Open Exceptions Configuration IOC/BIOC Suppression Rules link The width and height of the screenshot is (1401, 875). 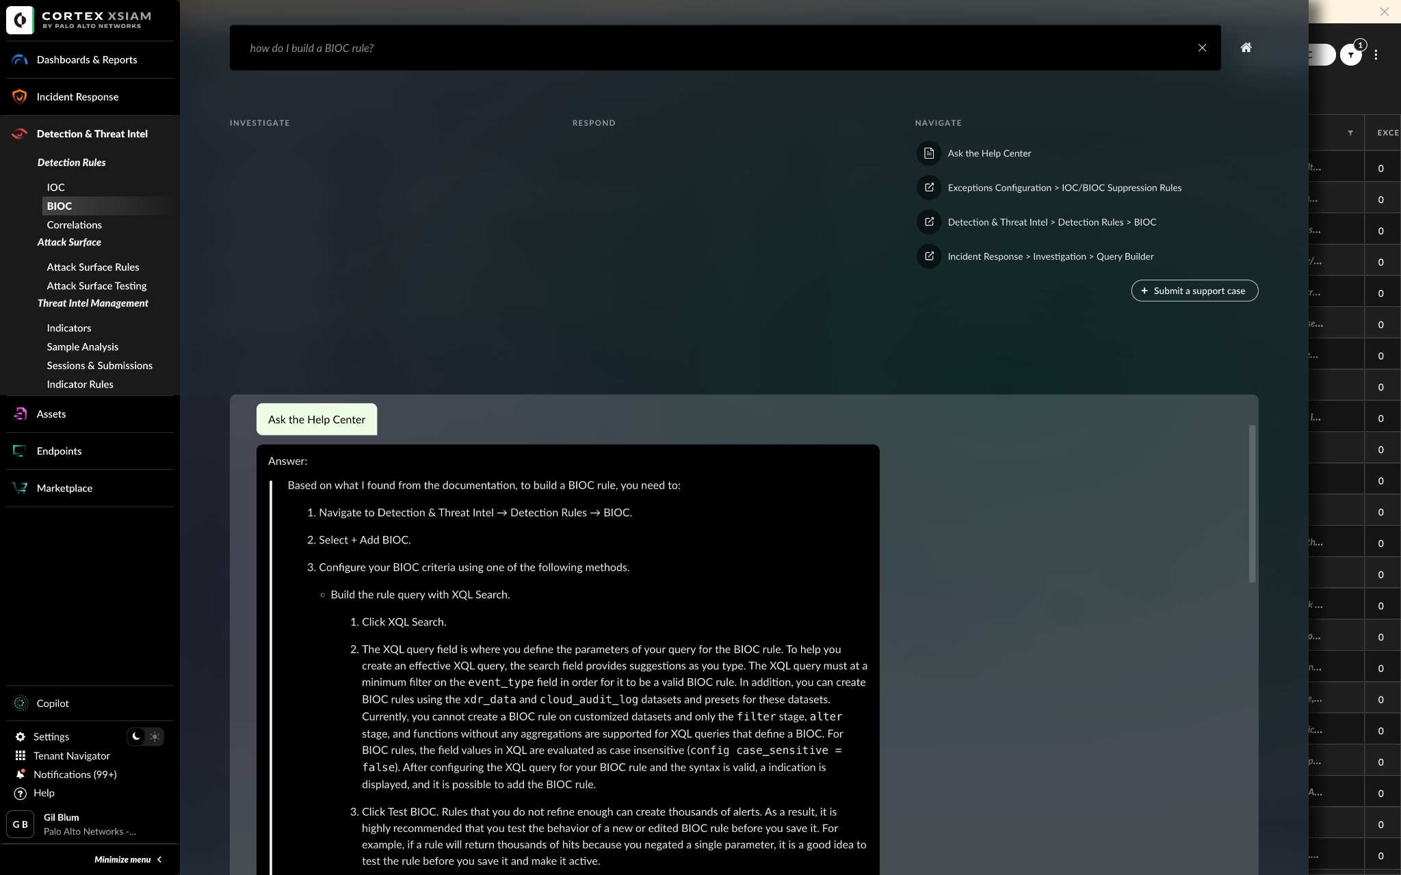tap(1064, 187)
